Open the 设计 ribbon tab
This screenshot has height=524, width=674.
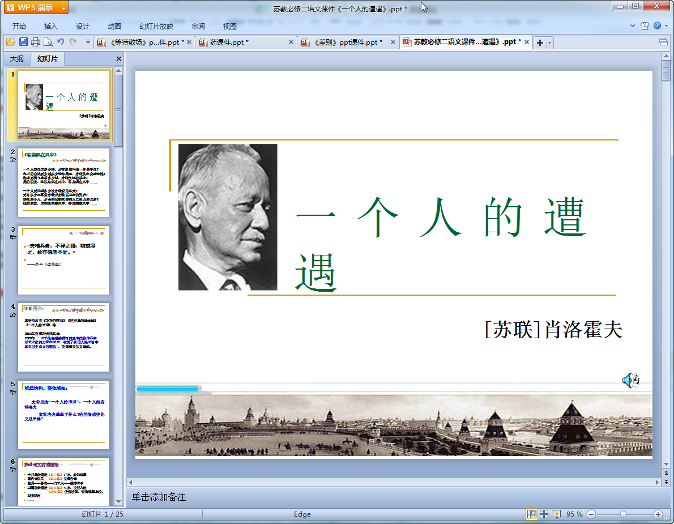83,26
